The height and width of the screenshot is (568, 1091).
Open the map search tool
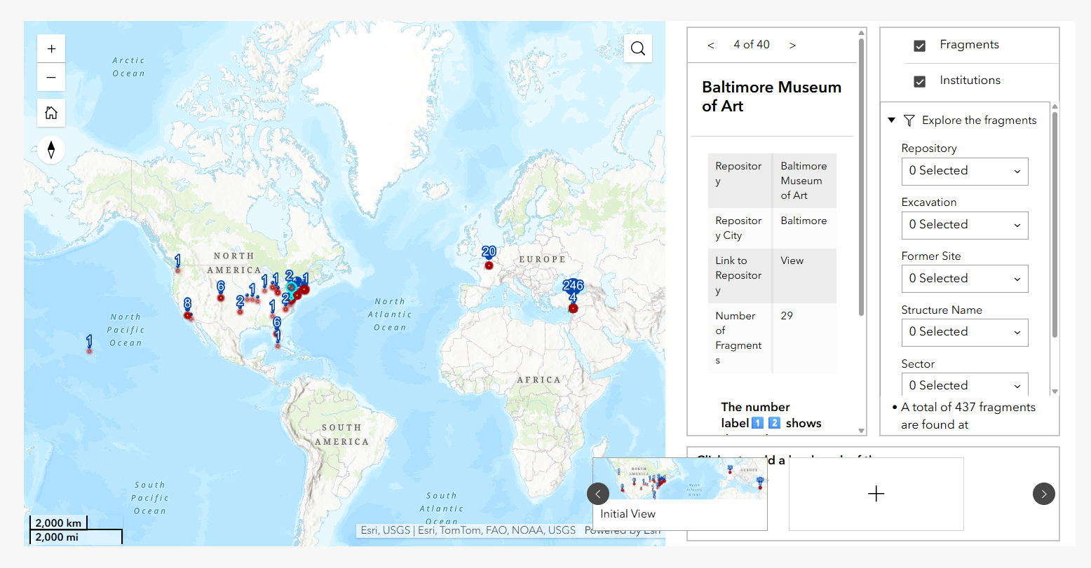(637, 48)
